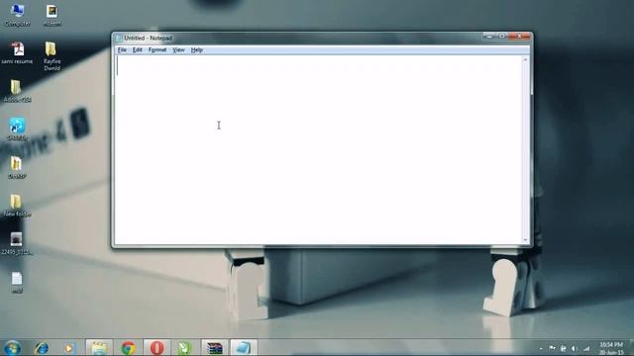Select the 22495 photo file icon
The width and height of the screenshot is (634, 356).
pos(17,243)
